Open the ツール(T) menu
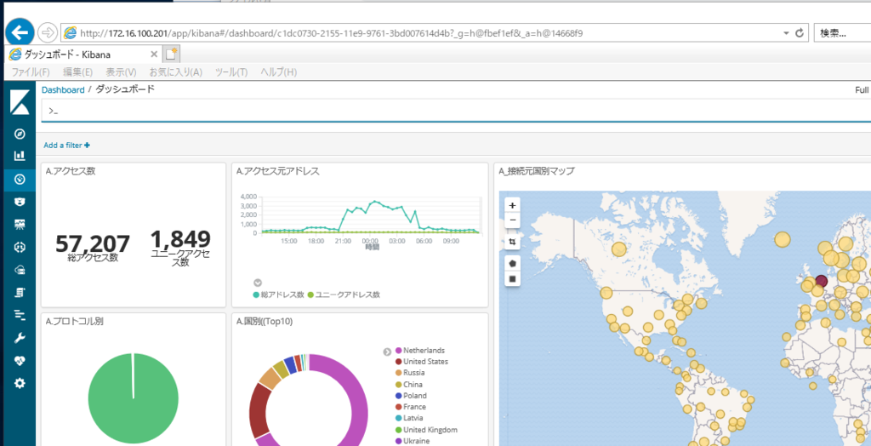The image size is (871, 446). [x=231, y=71]
